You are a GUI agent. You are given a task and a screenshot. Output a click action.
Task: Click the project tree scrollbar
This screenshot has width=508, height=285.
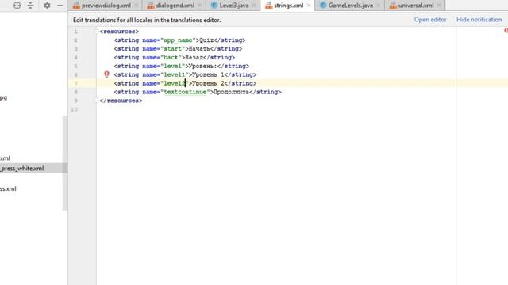click(65, 163)
